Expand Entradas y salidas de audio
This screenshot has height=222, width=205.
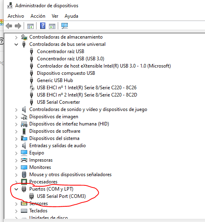16,146
